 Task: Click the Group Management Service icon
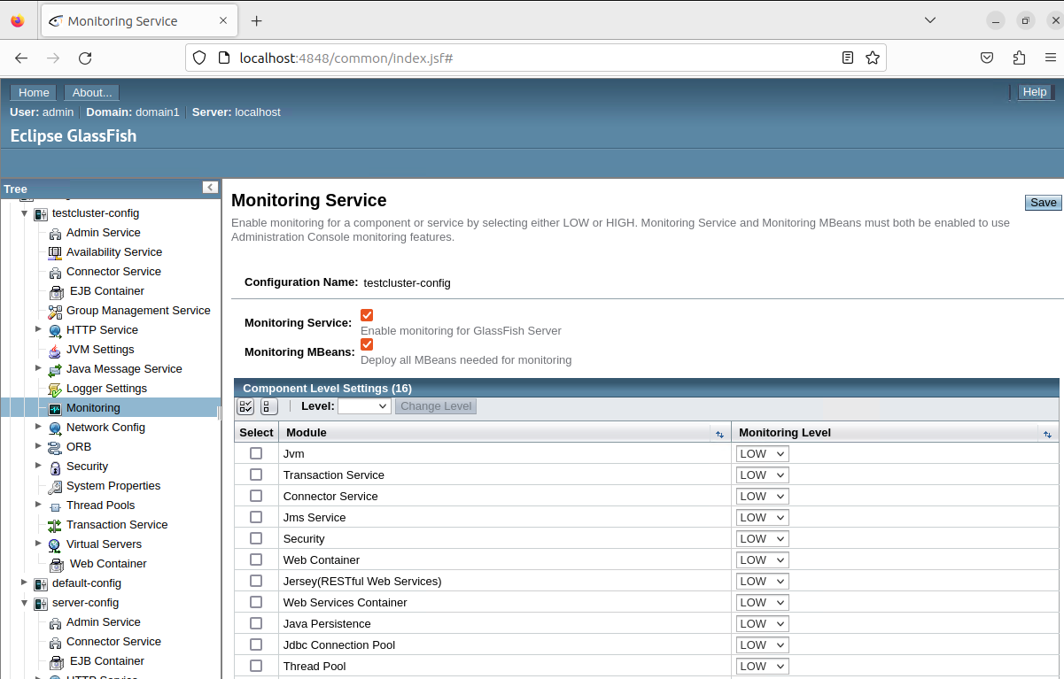(55, 311)
